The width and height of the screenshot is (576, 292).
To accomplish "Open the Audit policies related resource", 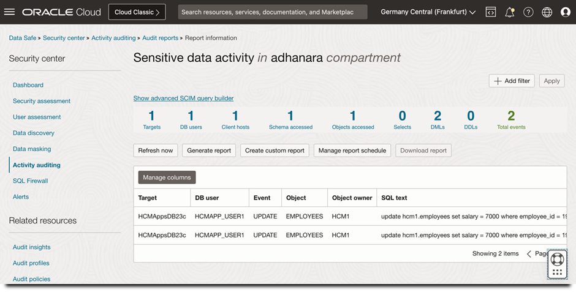I will point(32,279).
